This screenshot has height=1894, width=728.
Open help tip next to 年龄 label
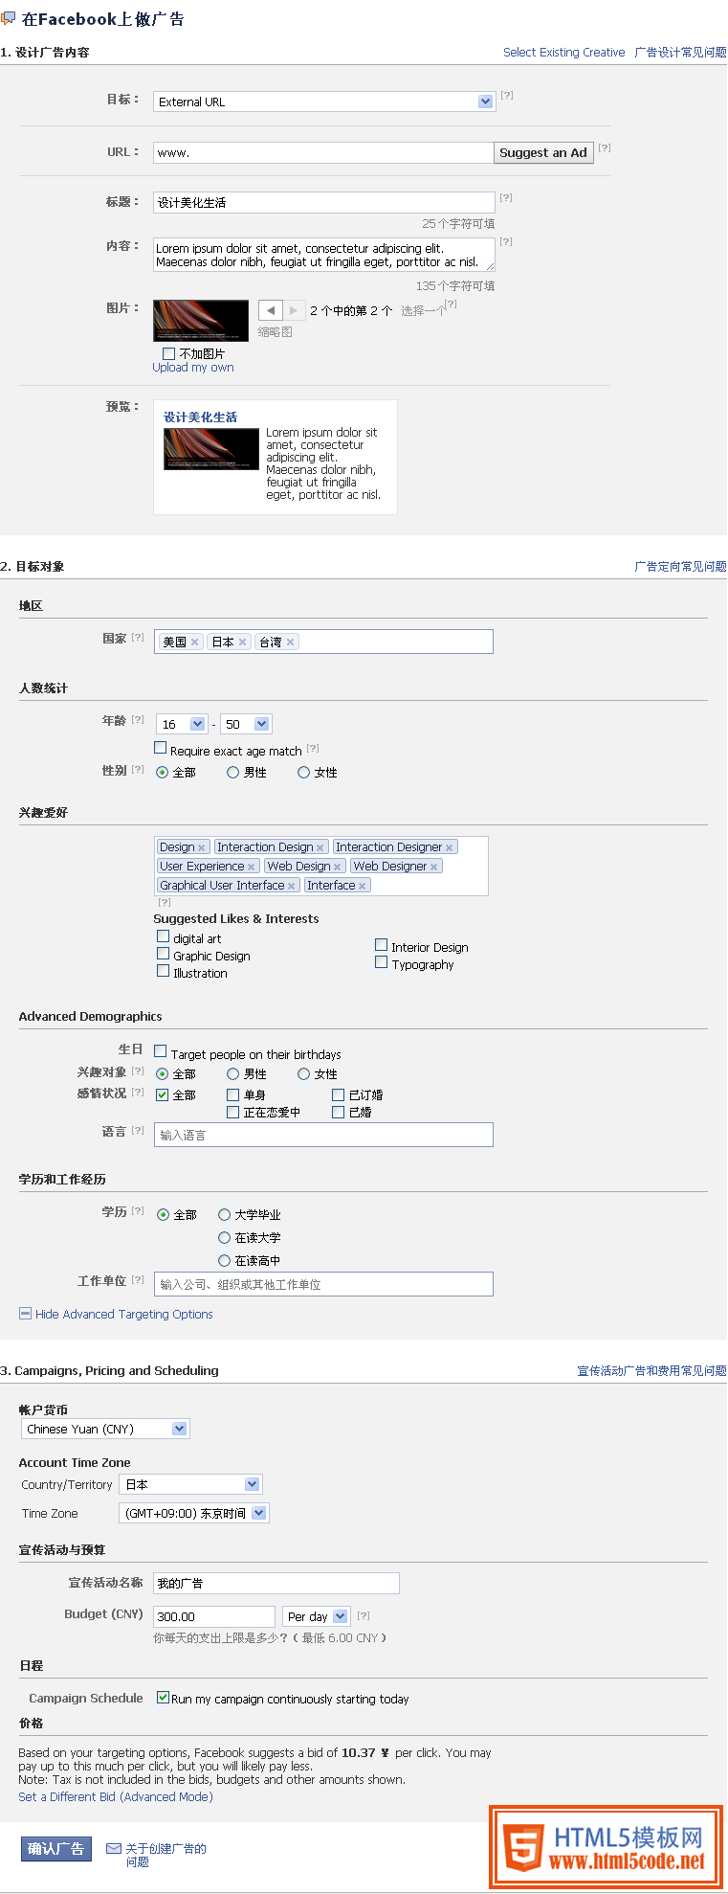(138, 719)
